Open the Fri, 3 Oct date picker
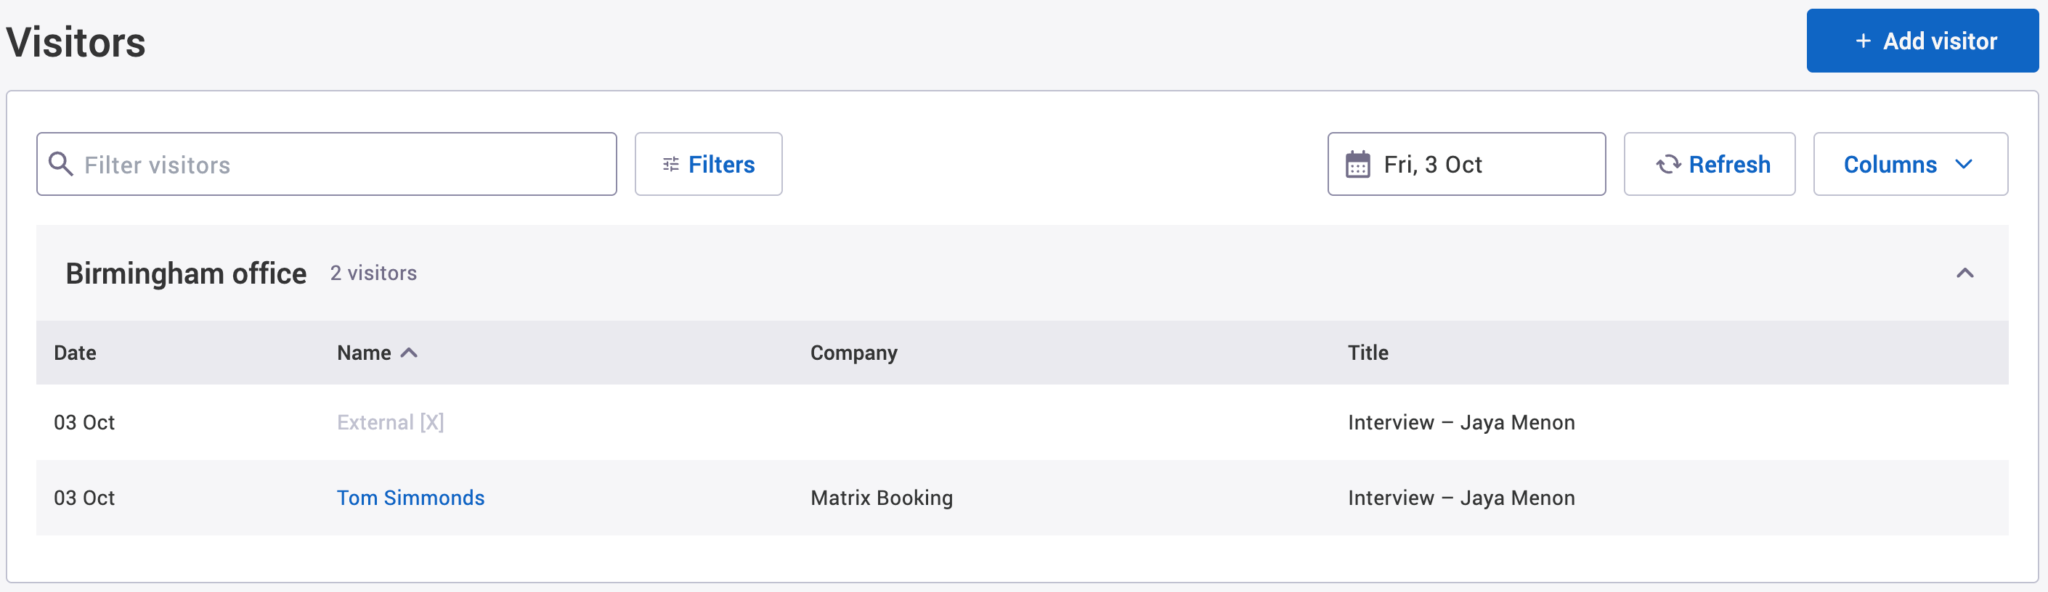2048x592 pixels. [x=1466, y=165]
